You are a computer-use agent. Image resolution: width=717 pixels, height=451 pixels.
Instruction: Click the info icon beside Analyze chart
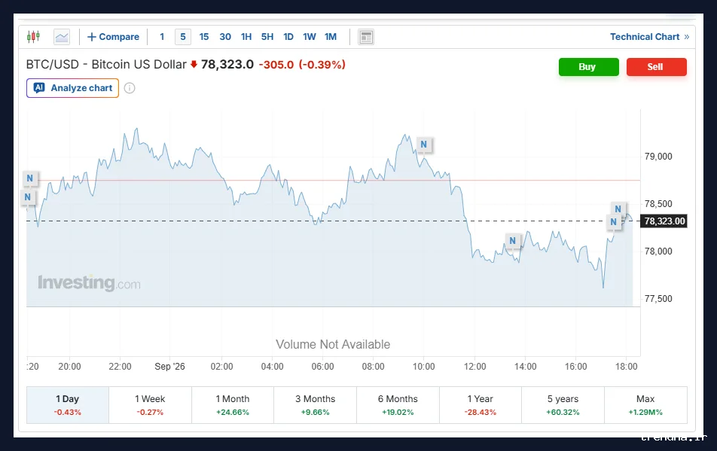click(x=130, y=88)
